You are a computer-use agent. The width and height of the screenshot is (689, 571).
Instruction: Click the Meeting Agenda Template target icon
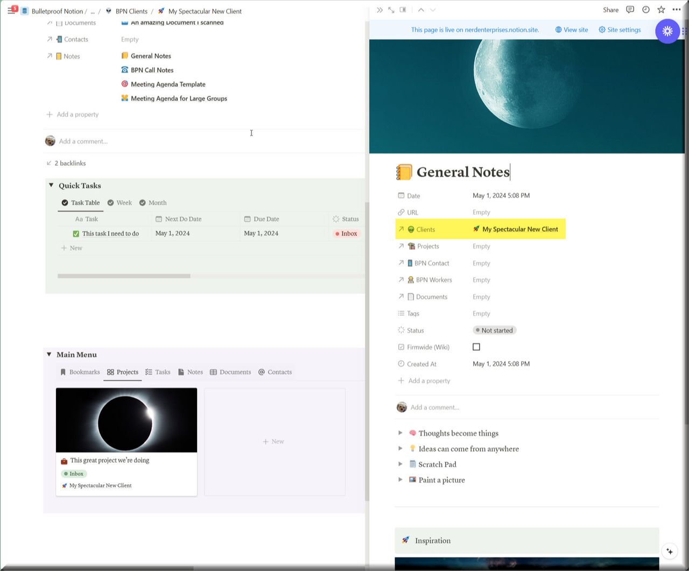pyautogui.click(x=125, y=84)
